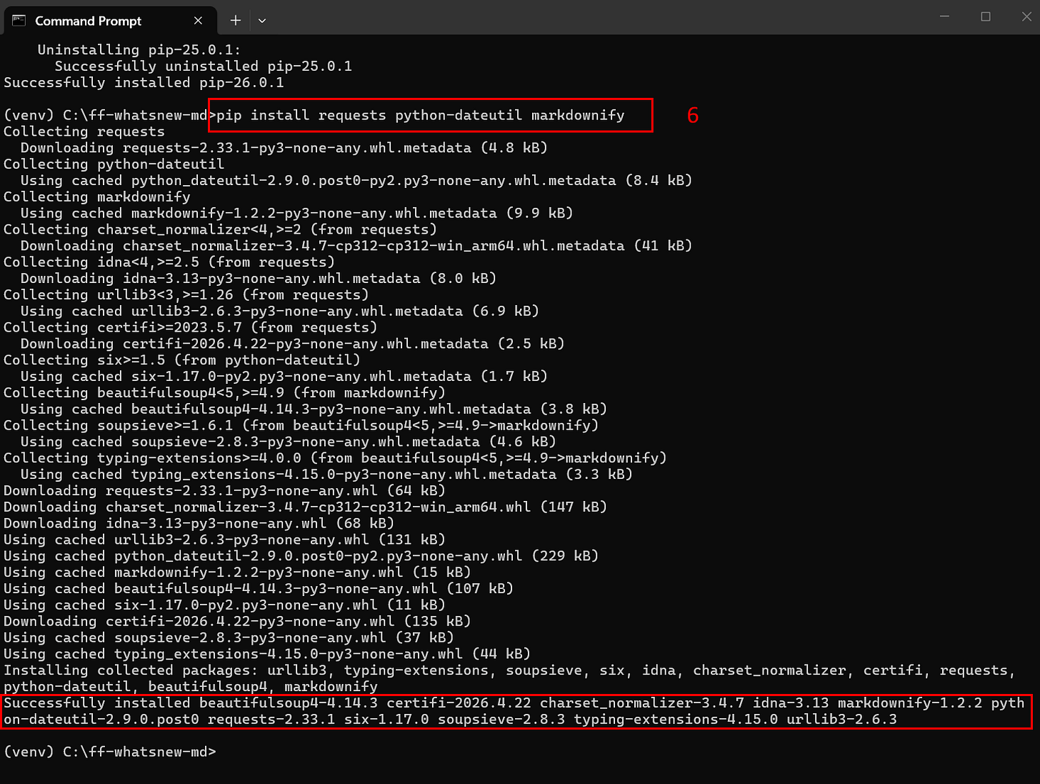Click 'Using cached beautifulsoup4-4.14.3-py3-none-any.whl (107 kB)' line
The height and width of the screenshot is (784, 1040).
(x=259, y=589)
